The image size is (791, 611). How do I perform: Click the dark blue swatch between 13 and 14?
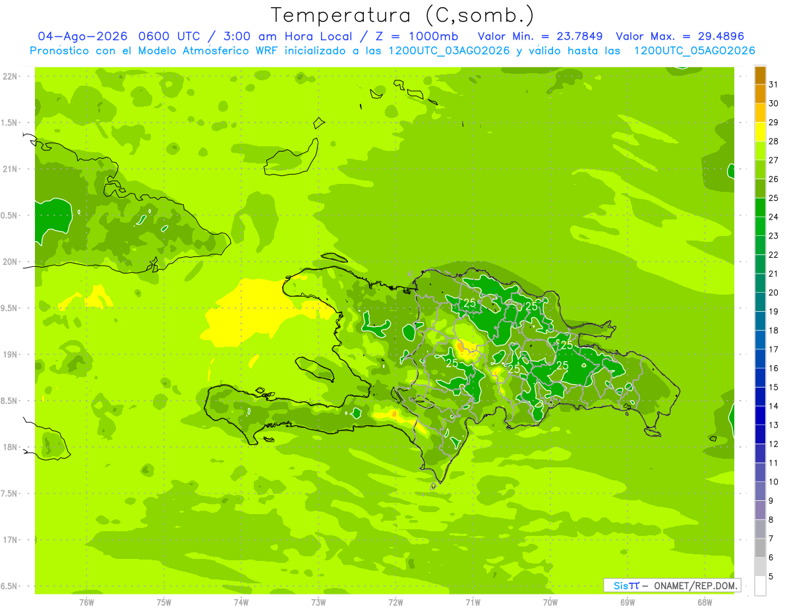pos(760,415)
